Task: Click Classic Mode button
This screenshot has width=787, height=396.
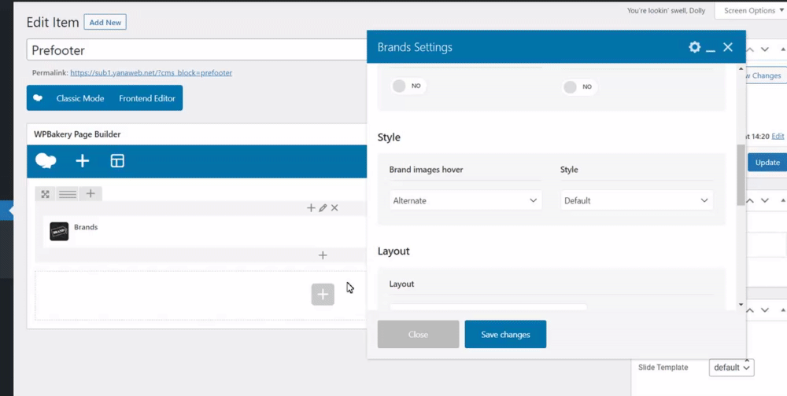Action: point(79,98)
